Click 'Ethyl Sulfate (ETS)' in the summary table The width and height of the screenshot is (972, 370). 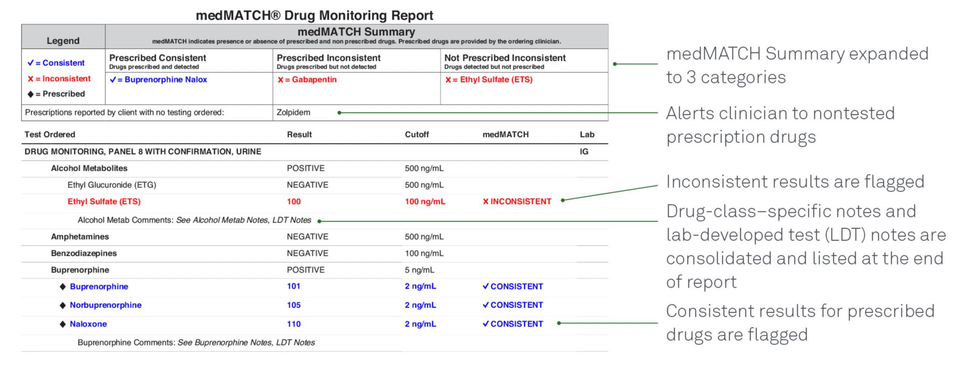point(496,79)
